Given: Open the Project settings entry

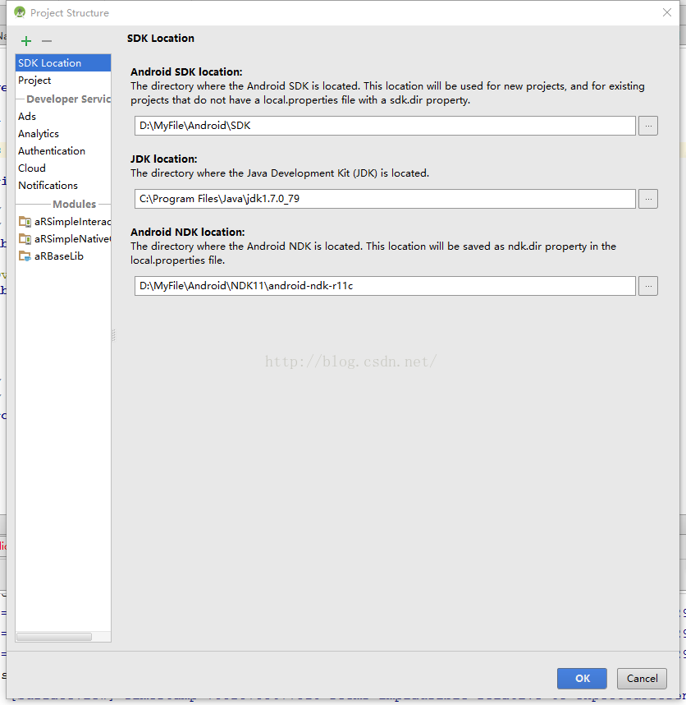Looking at the screenshot, I should (63, 81).
